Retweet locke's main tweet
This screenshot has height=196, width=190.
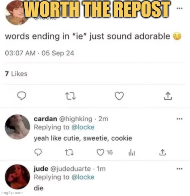[70, 96]
